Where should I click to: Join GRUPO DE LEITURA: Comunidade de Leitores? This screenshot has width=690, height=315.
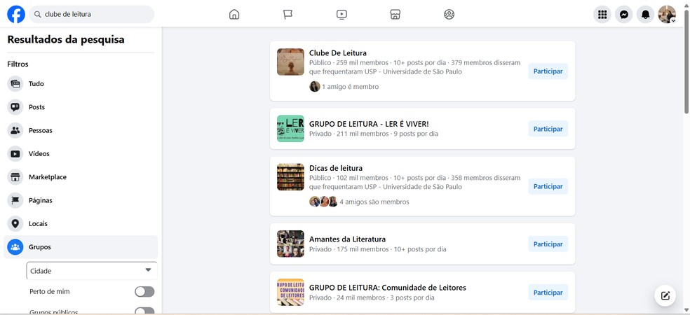548,292
